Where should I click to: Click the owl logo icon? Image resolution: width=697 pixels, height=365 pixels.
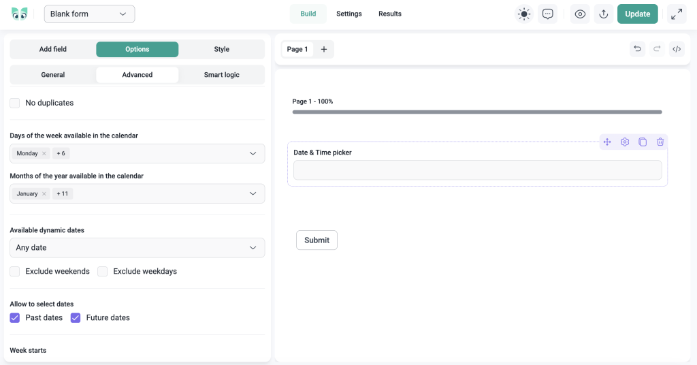click(19, 14)
